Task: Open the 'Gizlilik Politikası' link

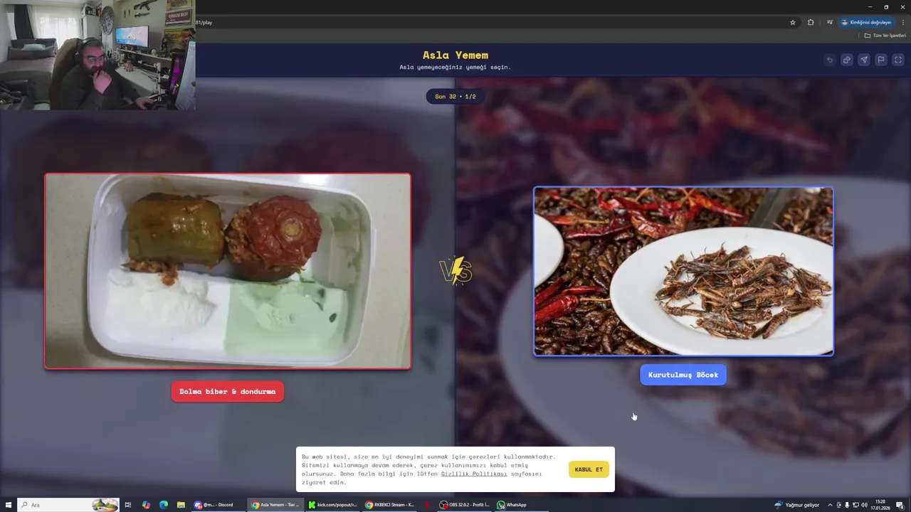Action: coord(474,474)
